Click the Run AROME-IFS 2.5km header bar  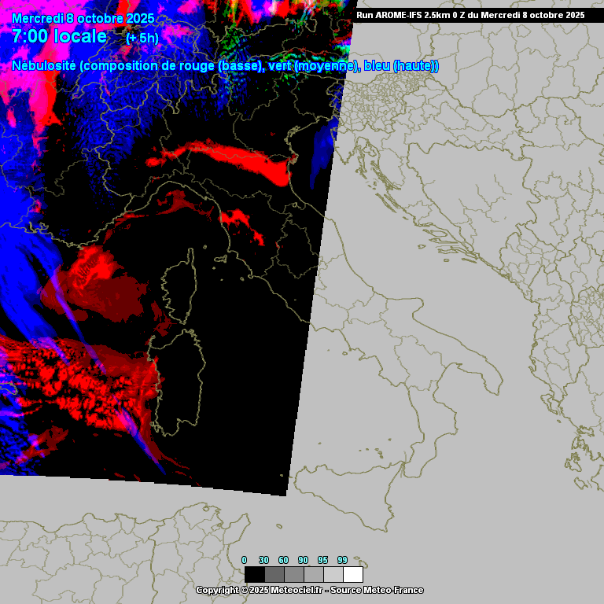[470, 15]
